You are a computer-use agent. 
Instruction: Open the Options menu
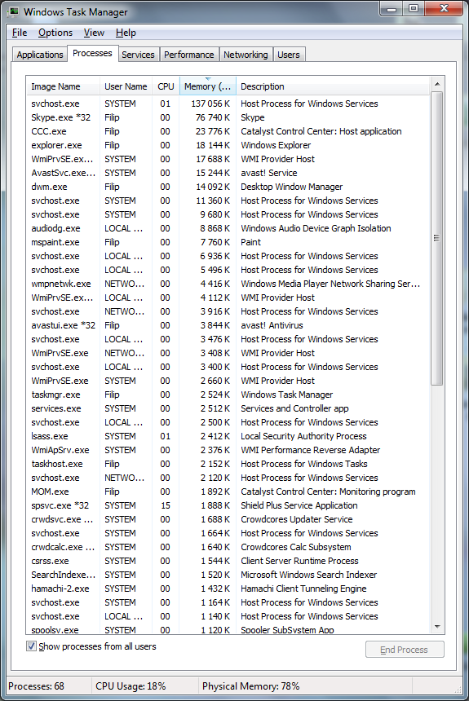[55, 33]
